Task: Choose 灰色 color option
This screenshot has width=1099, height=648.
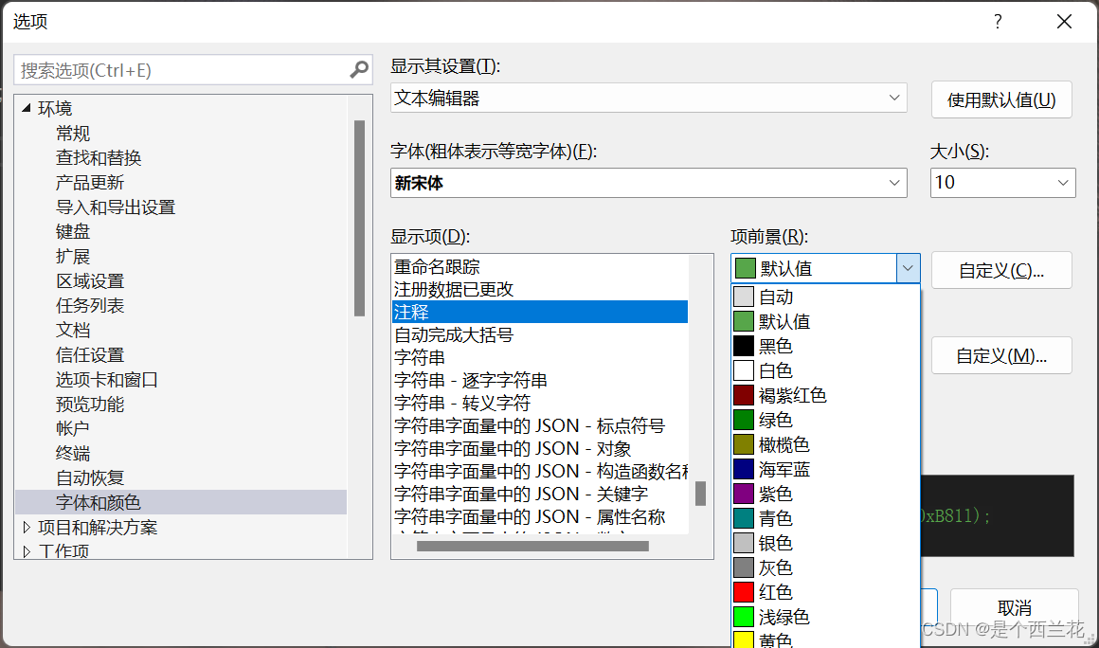Action: coord(825,567)
